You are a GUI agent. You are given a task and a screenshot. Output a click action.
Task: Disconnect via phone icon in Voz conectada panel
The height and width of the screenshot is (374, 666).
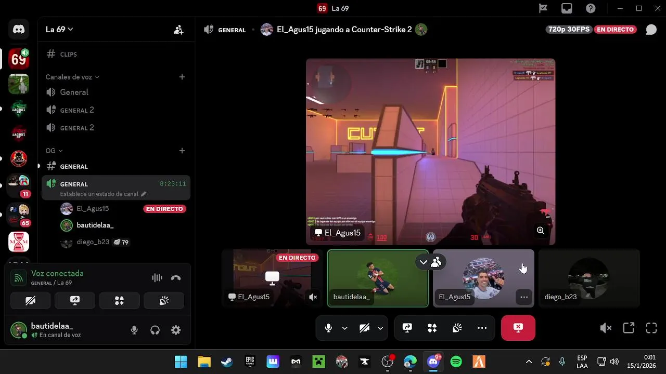(x=176, y=278)
